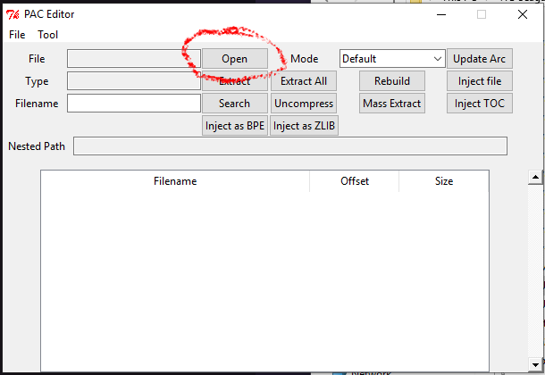
Task: Click the Extract All button
Action: click(304, 81)
